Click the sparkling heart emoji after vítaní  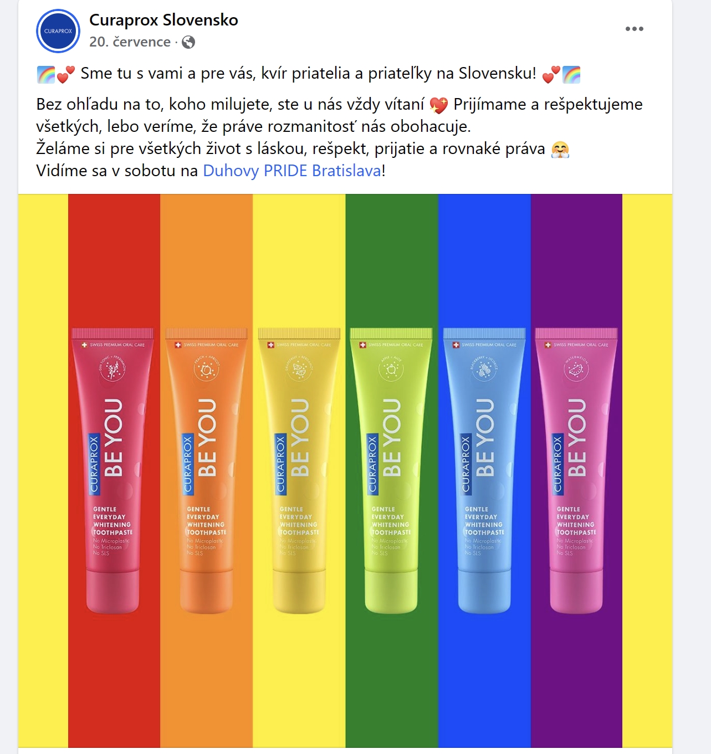coord(439,105)
